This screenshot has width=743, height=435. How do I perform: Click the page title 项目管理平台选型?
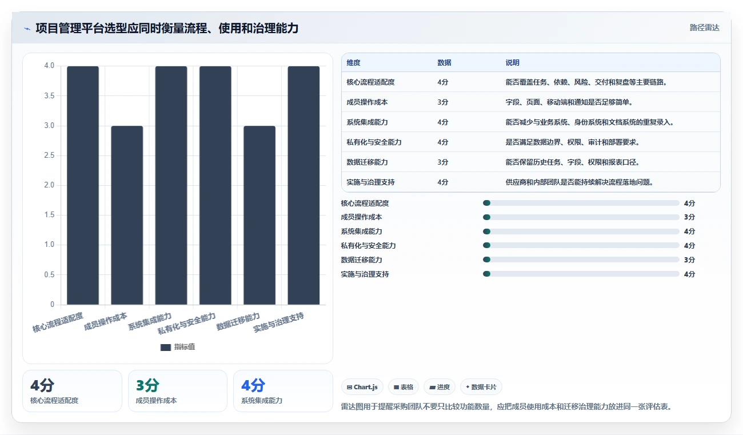[167, 28]
